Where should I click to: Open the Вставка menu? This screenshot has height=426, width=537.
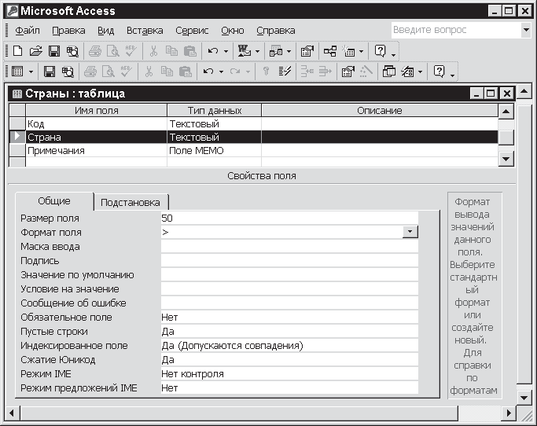[x=145, y=31]
